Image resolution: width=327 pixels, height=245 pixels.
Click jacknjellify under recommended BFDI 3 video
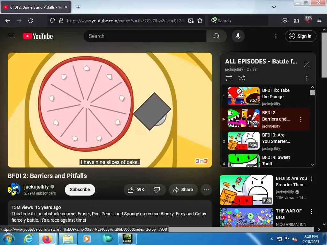[285, 192]
